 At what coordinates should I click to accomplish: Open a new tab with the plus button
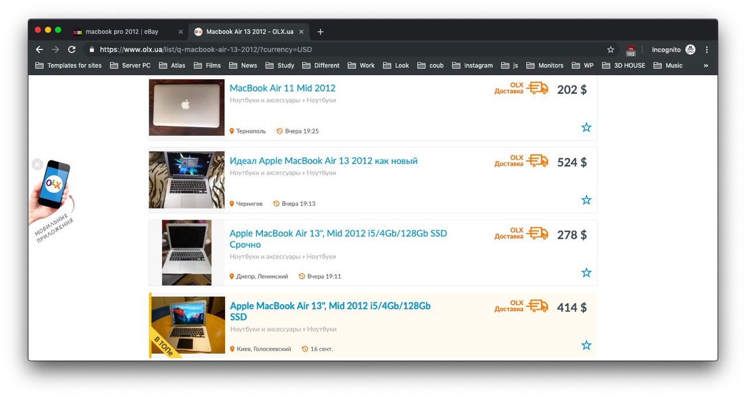point(321,31)
